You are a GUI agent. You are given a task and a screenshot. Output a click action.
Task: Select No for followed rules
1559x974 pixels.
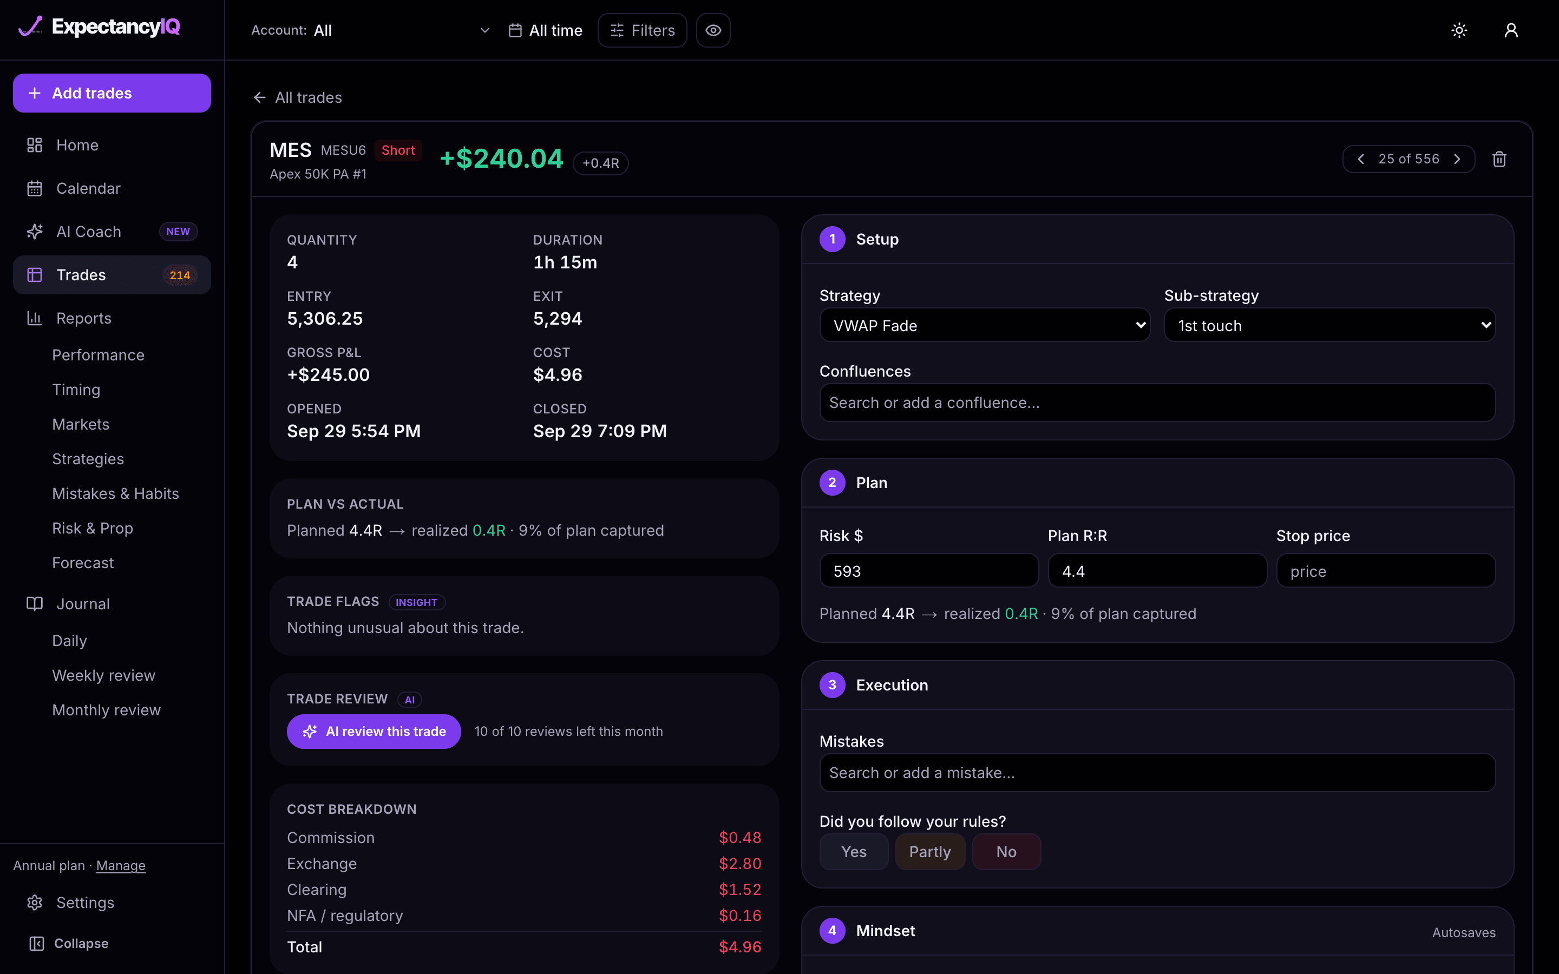coord(1006,852)
